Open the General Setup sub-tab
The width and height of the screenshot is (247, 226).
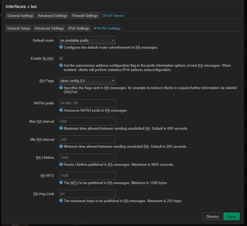click(19, 28)
